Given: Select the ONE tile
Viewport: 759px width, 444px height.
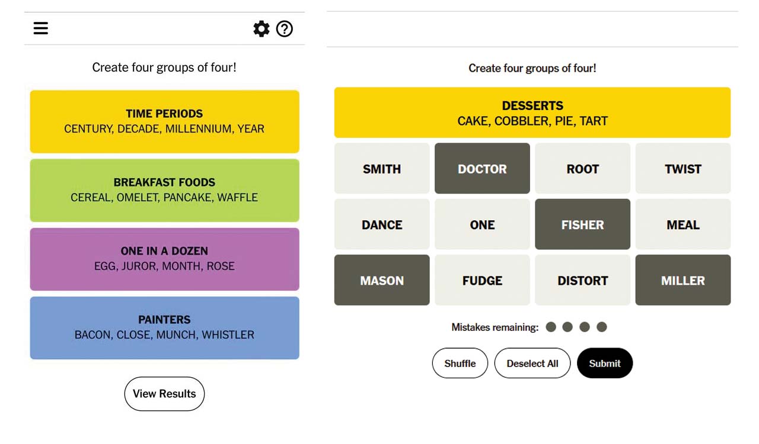Looking at the screenshot, I should point(482,224).
